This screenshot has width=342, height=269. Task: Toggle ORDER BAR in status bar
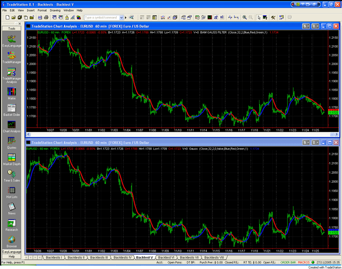click(x=288, y=262)
